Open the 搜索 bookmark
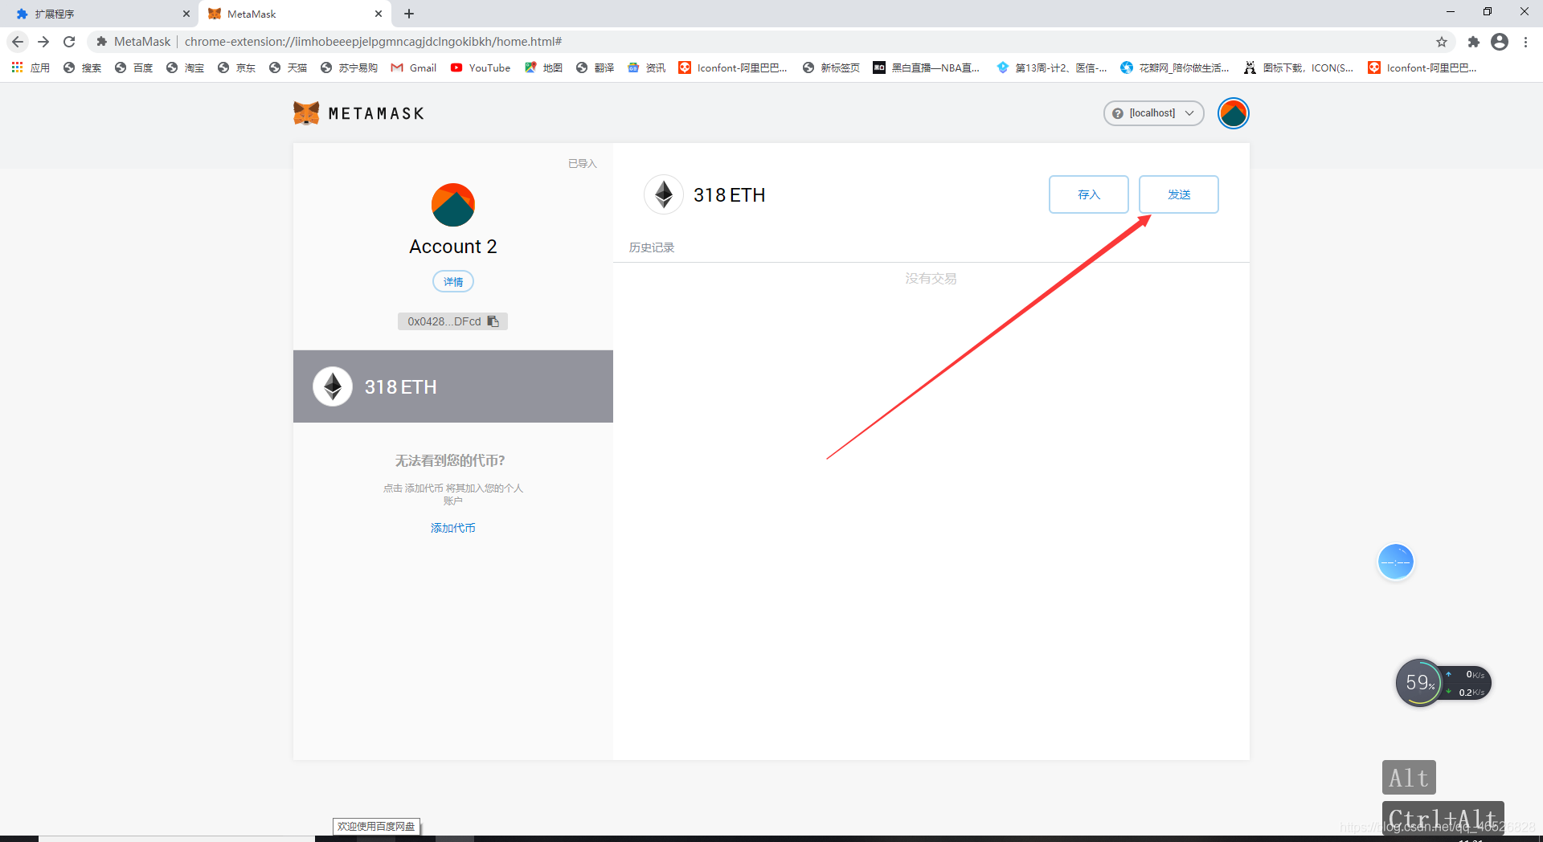The height and width of the screenshot is (842, 1543). [82, 68]
